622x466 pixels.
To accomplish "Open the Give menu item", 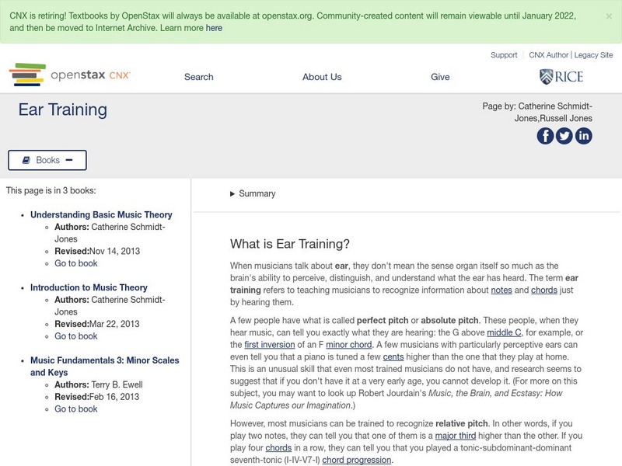I will click(440, 77).
